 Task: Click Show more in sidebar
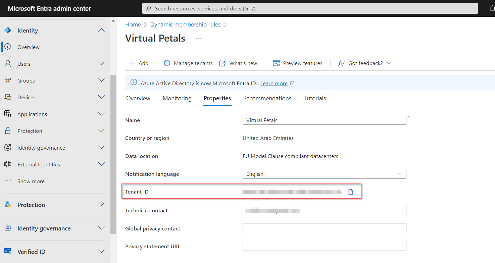31,181
